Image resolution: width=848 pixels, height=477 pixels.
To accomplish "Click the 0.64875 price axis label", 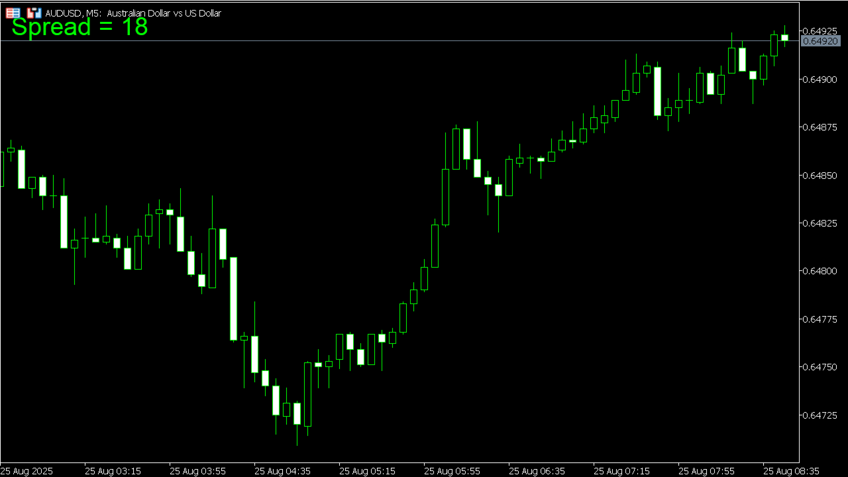I will pos(820,127).
